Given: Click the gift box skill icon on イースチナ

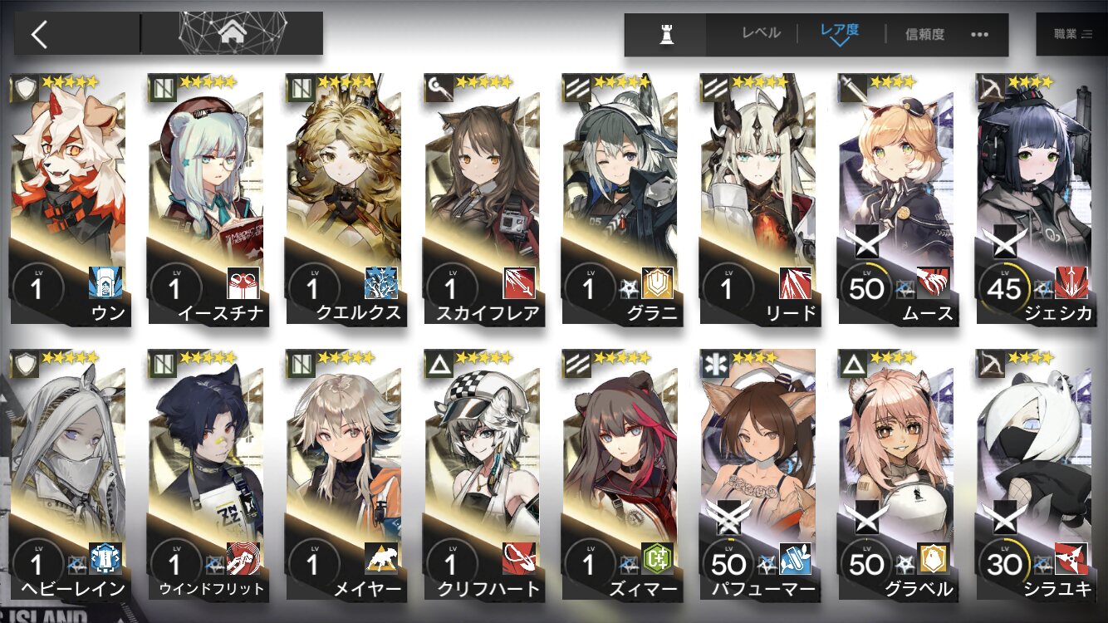Looking at the screenshot, I should tap(243, 283).
